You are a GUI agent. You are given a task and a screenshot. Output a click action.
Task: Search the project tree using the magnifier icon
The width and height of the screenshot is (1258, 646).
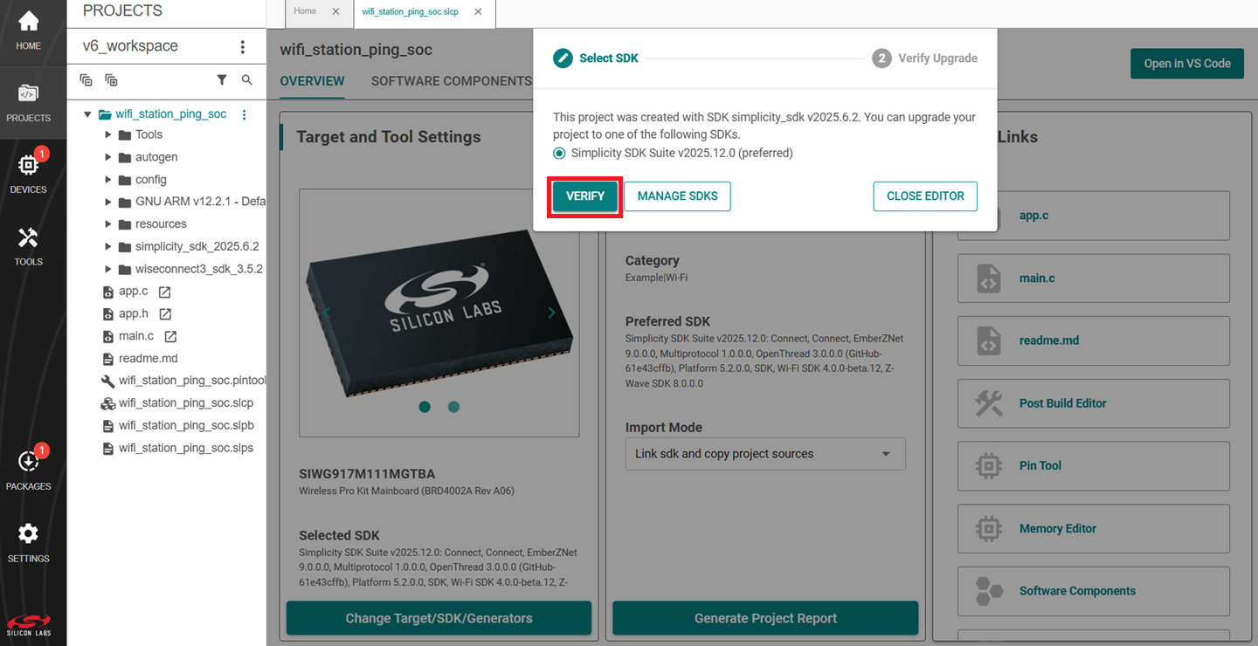[x=247, y=79]
